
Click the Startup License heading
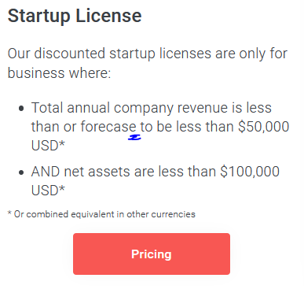75,16
